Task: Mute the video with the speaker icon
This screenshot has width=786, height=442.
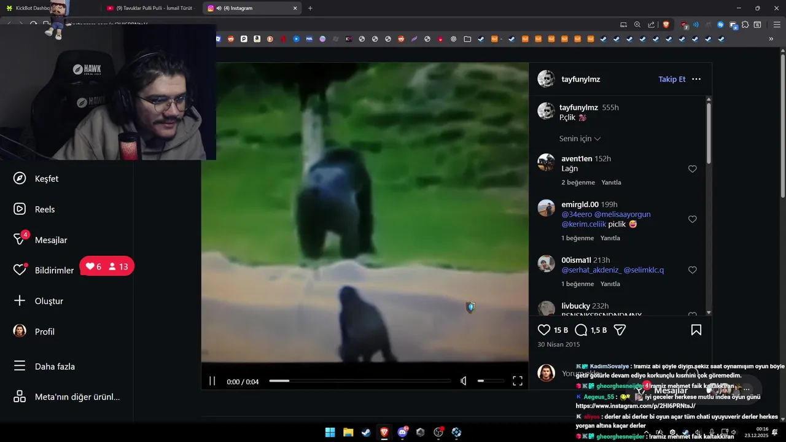Action: tap(464, 381)
